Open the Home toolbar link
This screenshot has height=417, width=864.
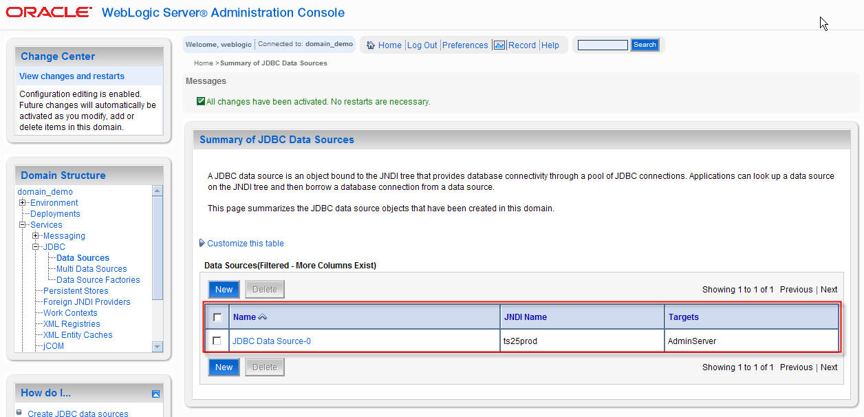point(389,45)
